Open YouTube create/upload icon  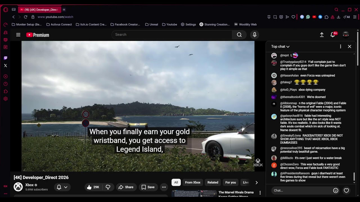[x=322, y=35]
